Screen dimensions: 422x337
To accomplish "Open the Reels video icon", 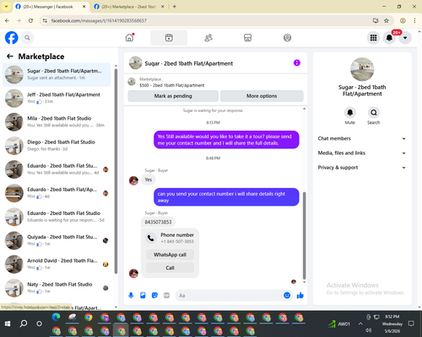I will pos(169,38).
